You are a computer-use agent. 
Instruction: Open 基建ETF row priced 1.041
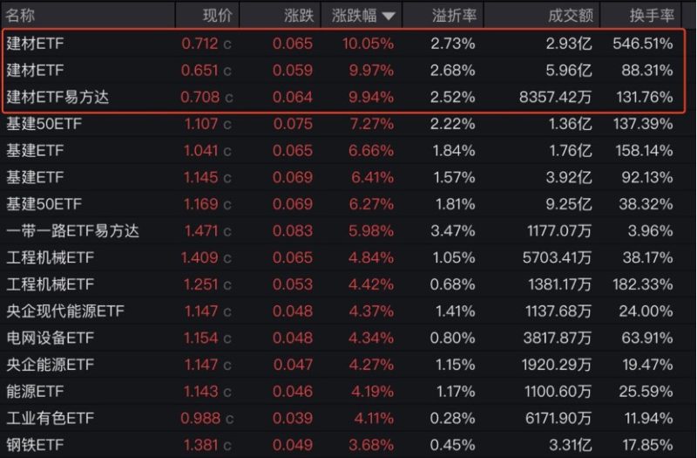coord(341,150)
